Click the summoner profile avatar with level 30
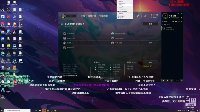Screen dimensions: 200x112 (165, 16)
